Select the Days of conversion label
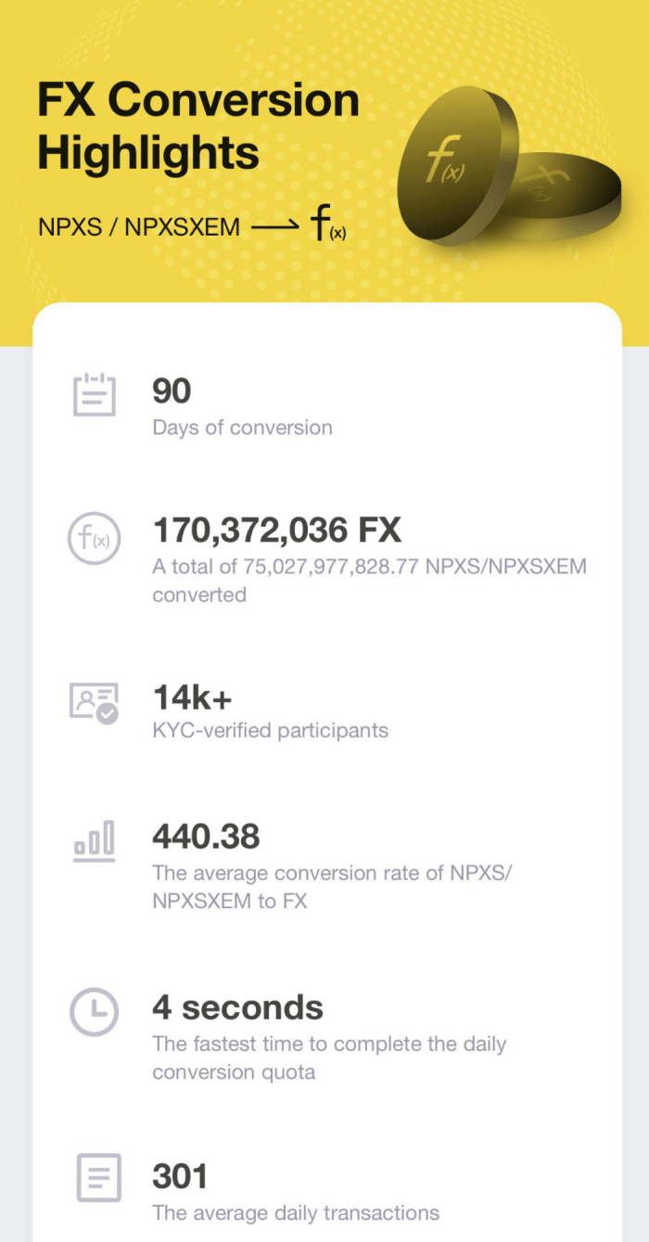 click(x=242, y=428)
